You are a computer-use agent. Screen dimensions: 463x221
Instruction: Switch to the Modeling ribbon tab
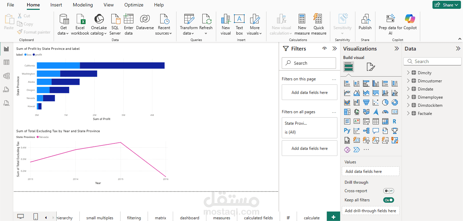click(83, 5)
